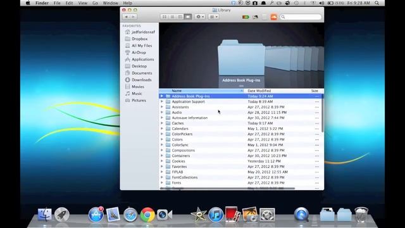Click the Finder window search field

coord(301,17)
